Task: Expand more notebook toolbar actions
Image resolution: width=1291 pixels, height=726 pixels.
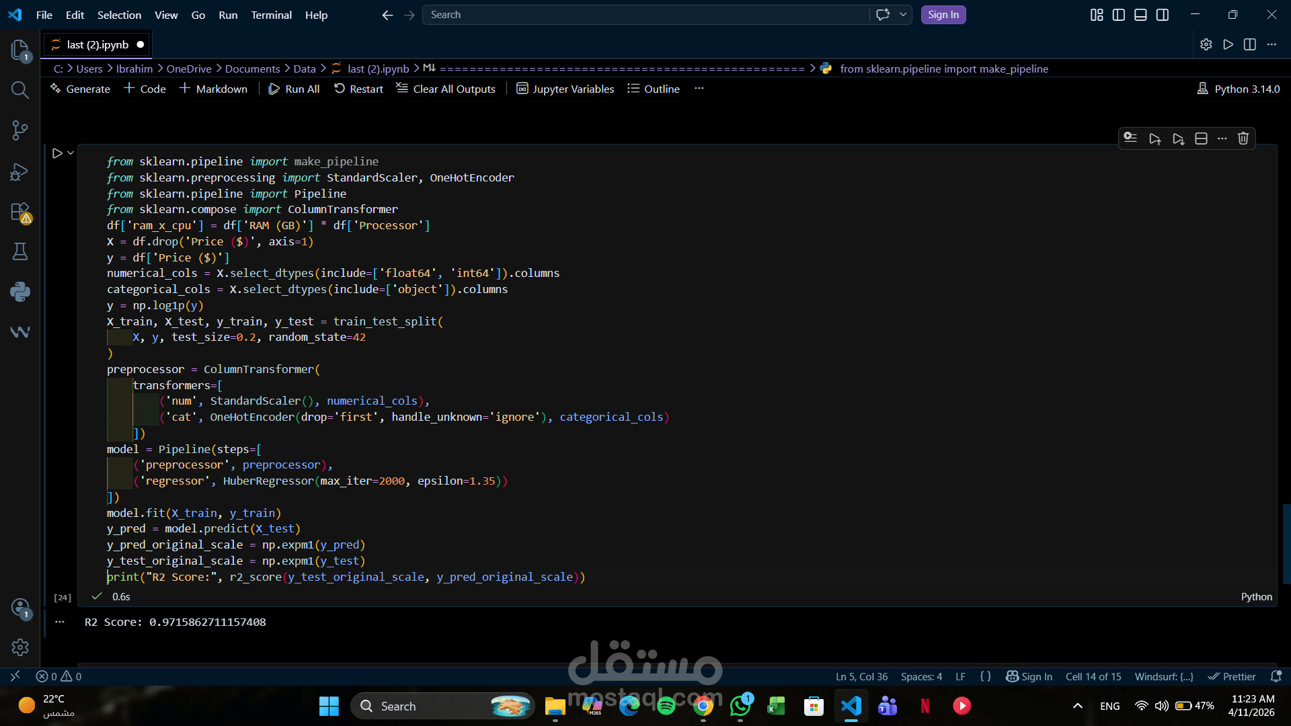Action: 699,89
